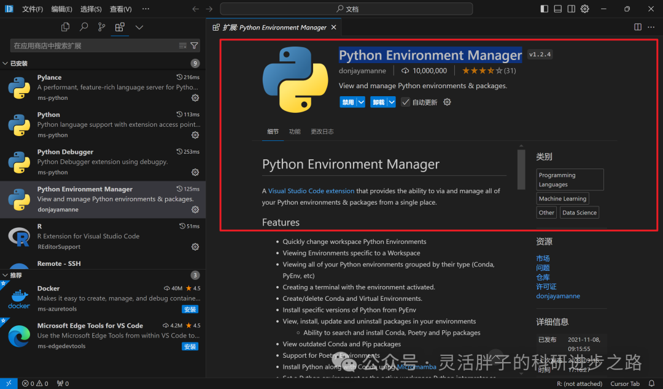Open manage gear for Python Debugger extension
Screen dimensions: 663x389
point(195,172)
